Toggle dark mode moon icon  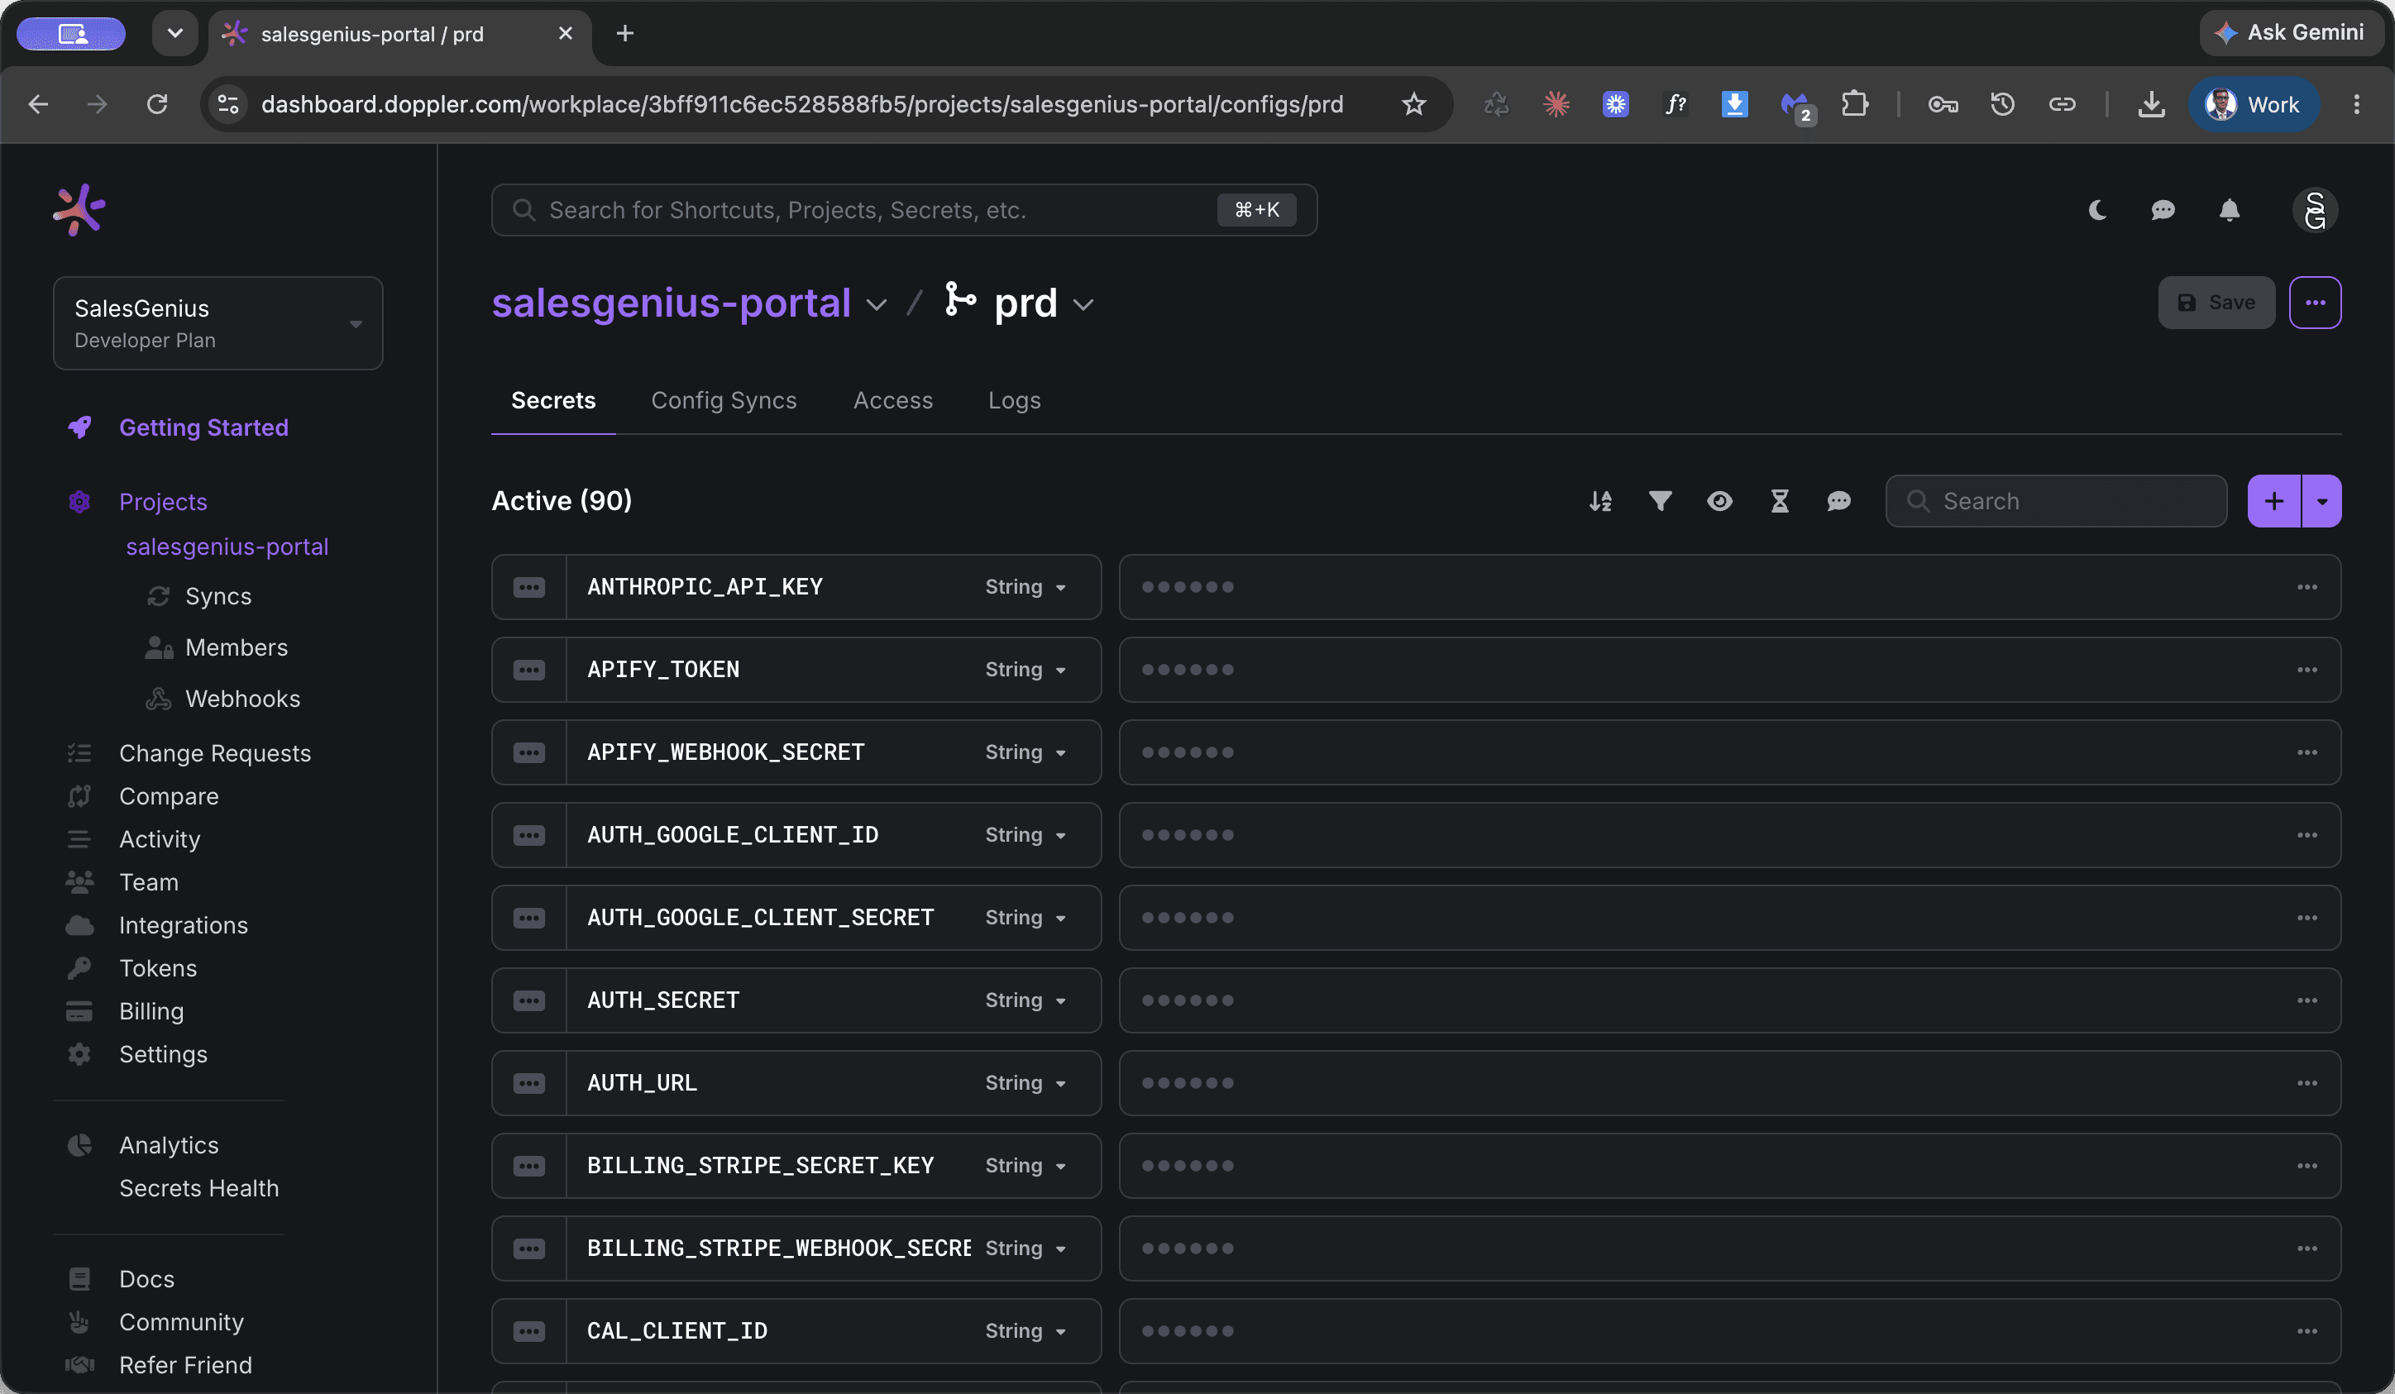[2097, 210]
